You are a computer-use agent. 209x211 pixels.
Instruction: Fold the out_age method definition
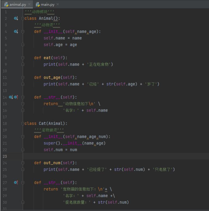click(23, 77)
